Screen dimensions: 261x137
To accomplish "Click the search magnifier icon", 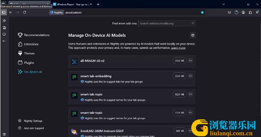I will click(x=193, y=23).
